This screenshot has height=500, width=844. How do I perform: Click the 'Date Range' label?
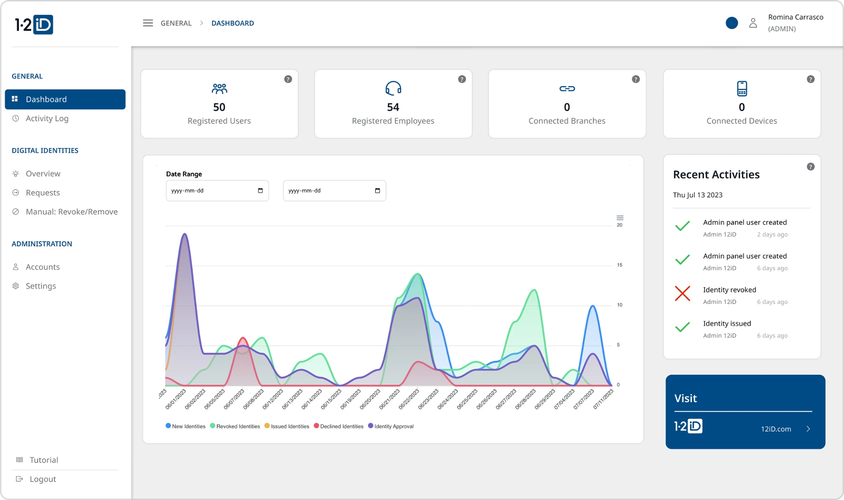(184, 174)
